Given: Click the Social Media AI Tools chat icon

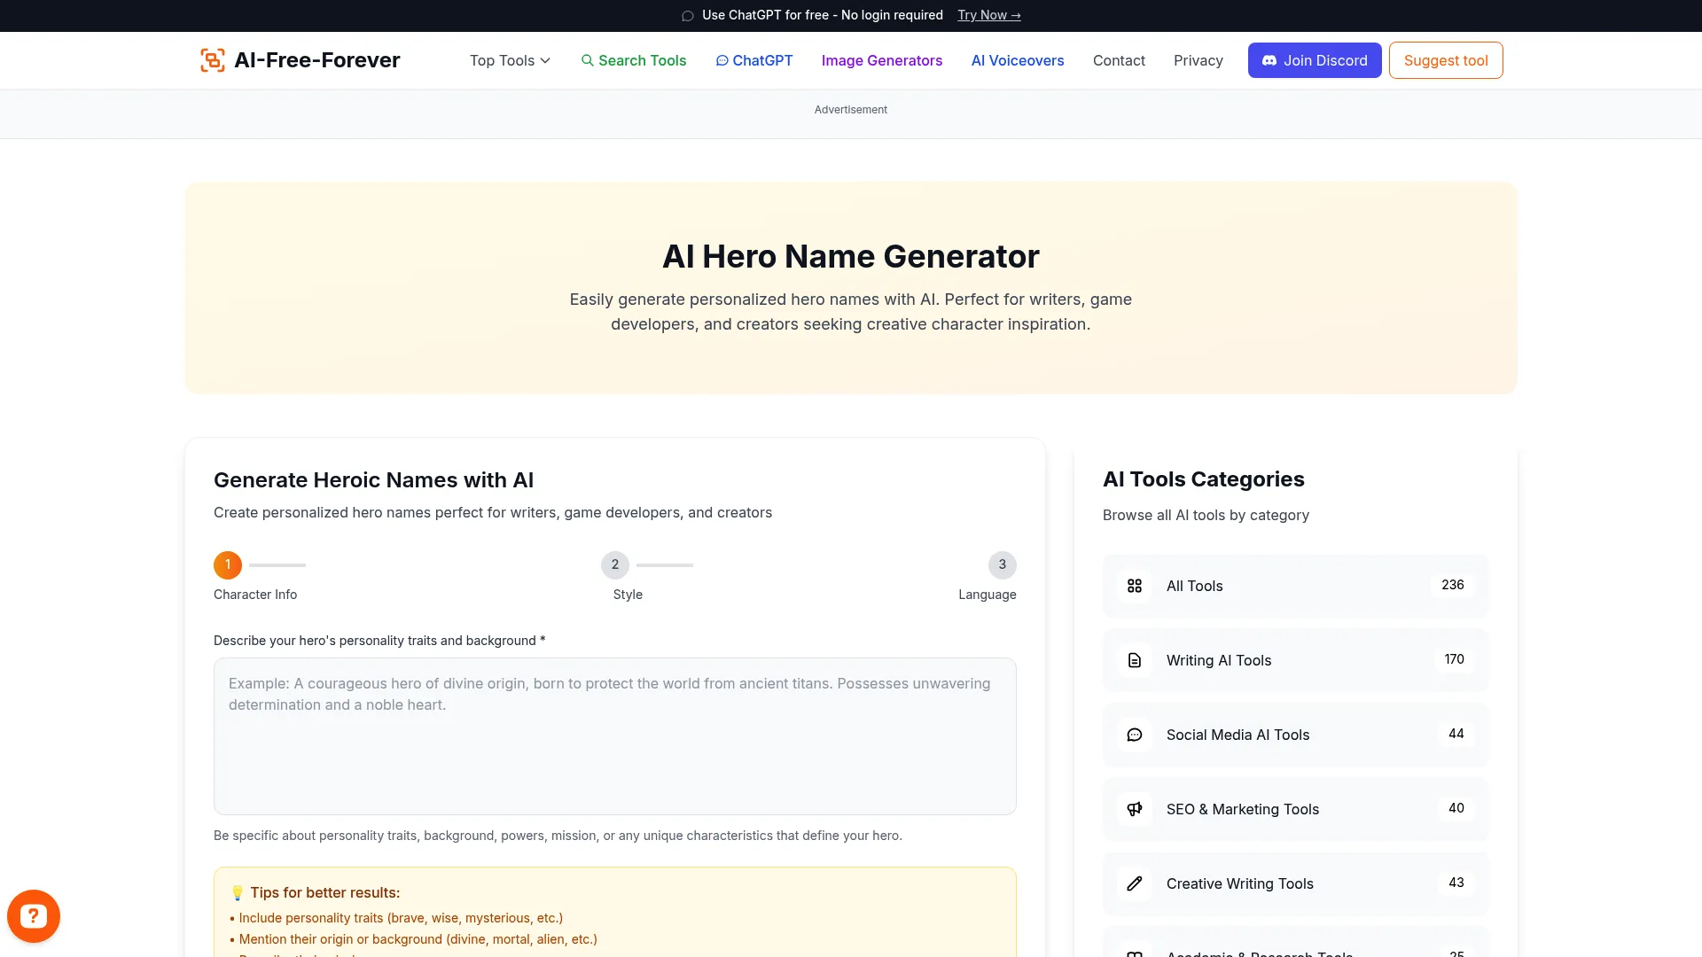Looking at the screenshot, I should 1134,735.
